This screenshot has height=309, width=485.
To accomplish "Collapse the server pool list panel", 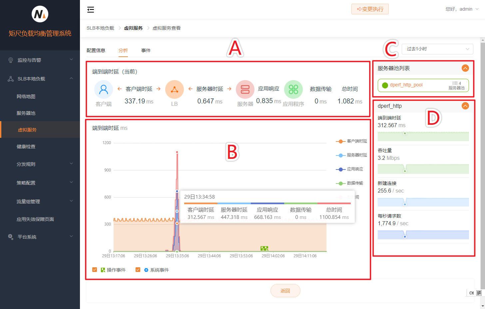I will coord(465,68).
